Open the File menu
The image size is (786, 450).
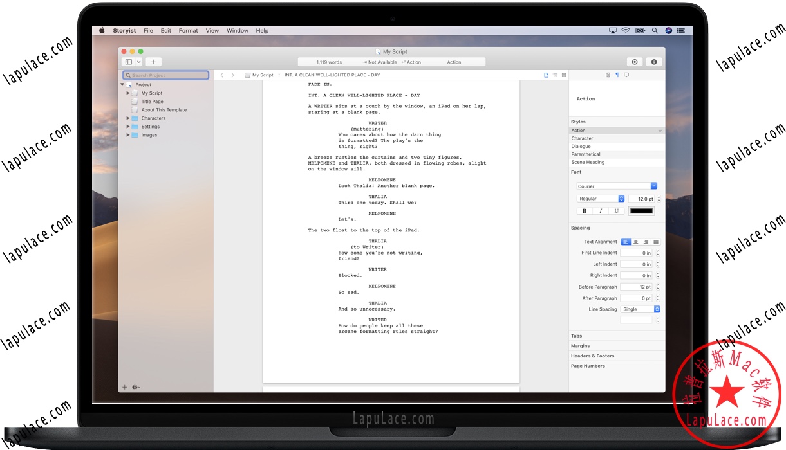pyautogui.click(x=149, y=30)
